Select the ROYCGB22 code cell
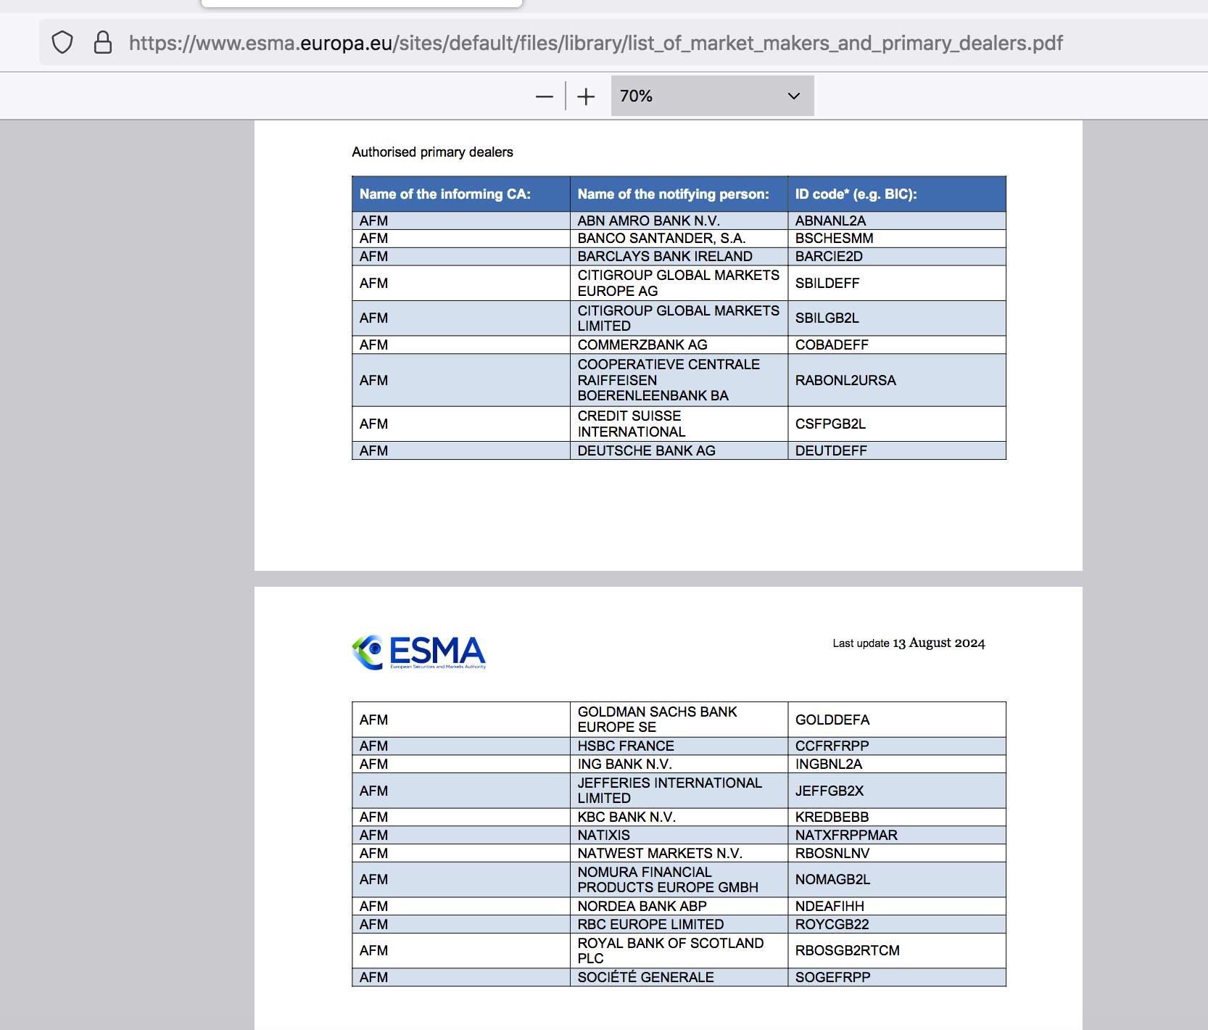 897,924
